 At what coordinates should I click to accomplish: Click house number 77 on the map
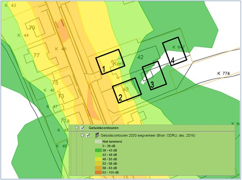pos(36,55)
